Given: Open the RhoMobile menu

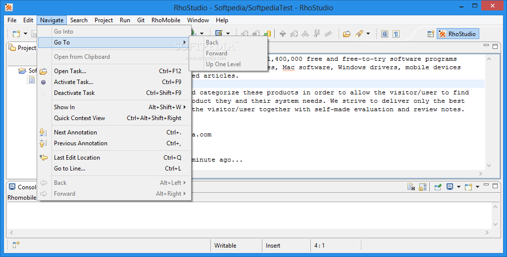Looking at the screenshot, I should [166, 20].
